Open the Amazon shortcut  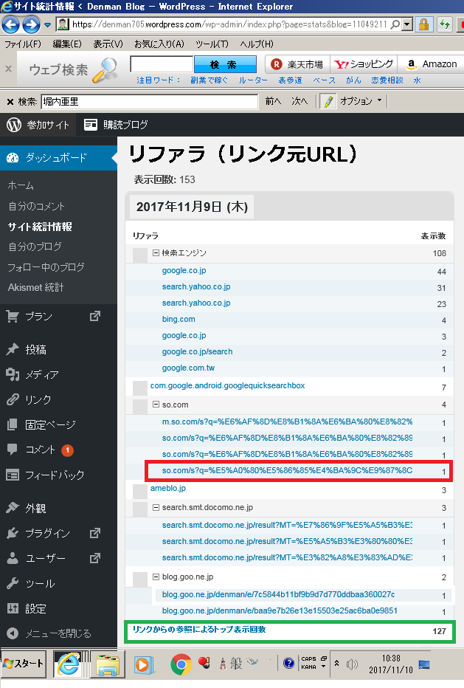[x=431, y=64]
